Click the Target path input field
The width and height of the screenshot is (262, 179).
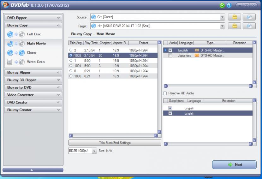point(155,26)
